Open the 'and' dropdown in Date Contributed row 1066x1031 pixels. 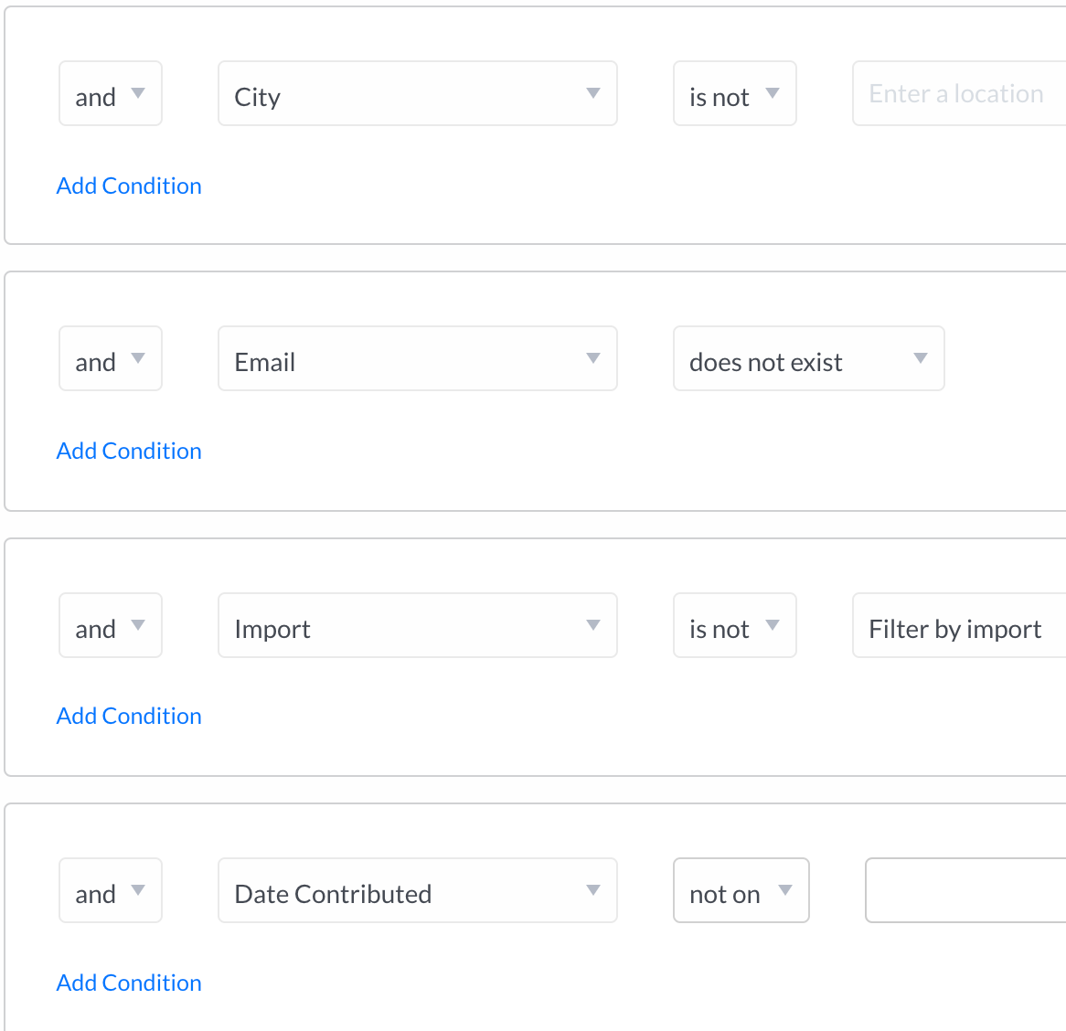[110, 890]
